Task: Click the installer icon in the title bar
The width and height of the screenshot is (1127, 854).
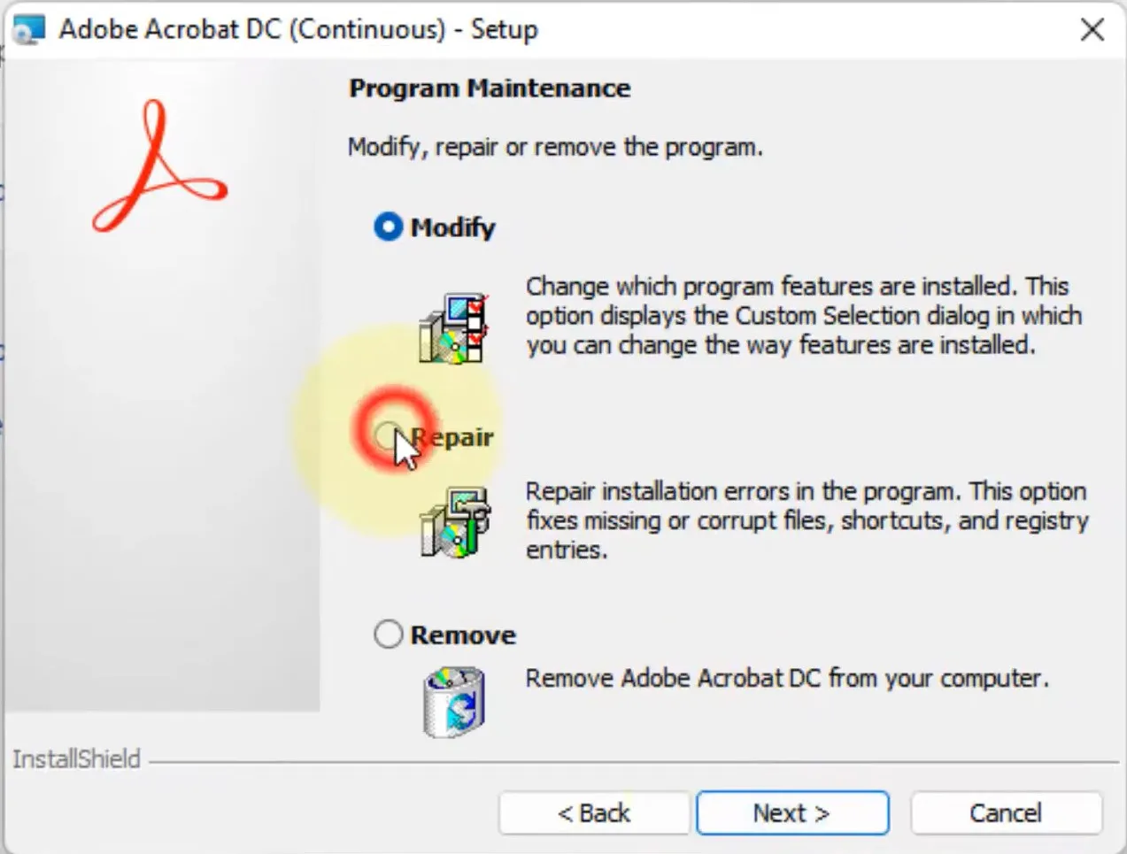Action: [29, 29]
